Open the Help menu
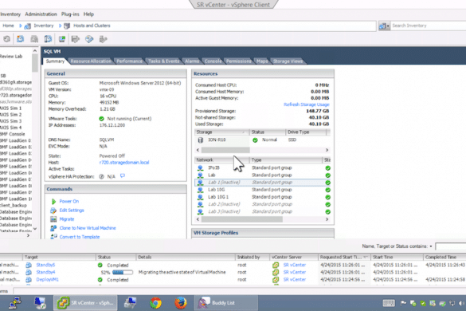This screenshot has width=466, height=311. pyautogui.click(x=88, y=14)
